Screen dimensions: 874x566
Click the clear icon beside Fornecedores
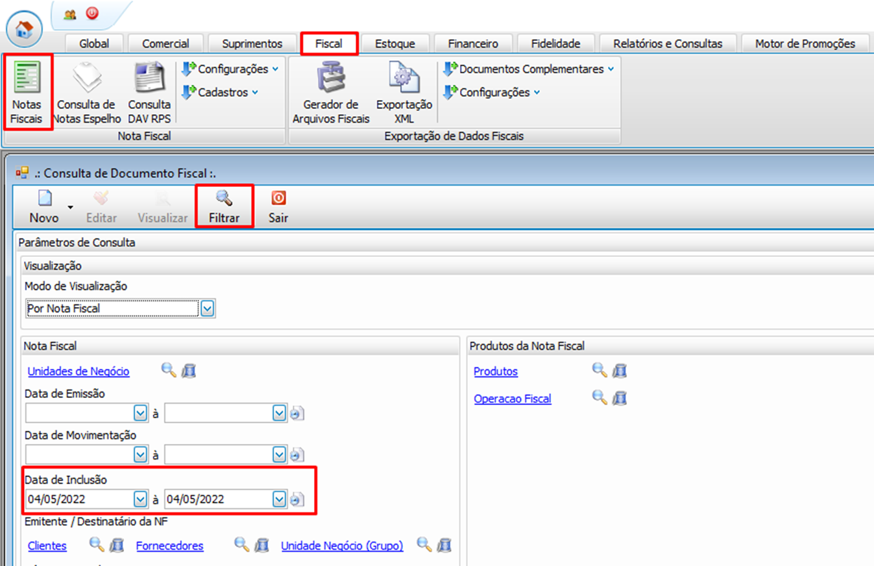click(x=261, y=545)
